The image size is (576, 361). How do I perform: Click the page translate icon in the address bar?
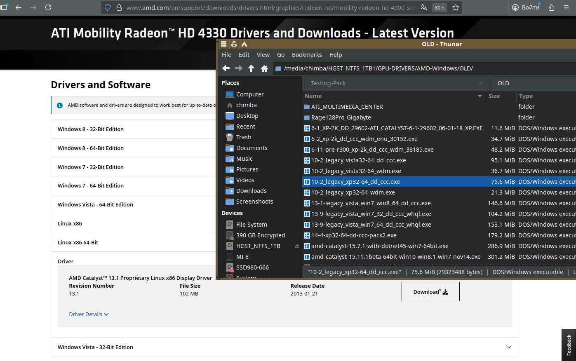pyautogui.click(x=423, y=7)
